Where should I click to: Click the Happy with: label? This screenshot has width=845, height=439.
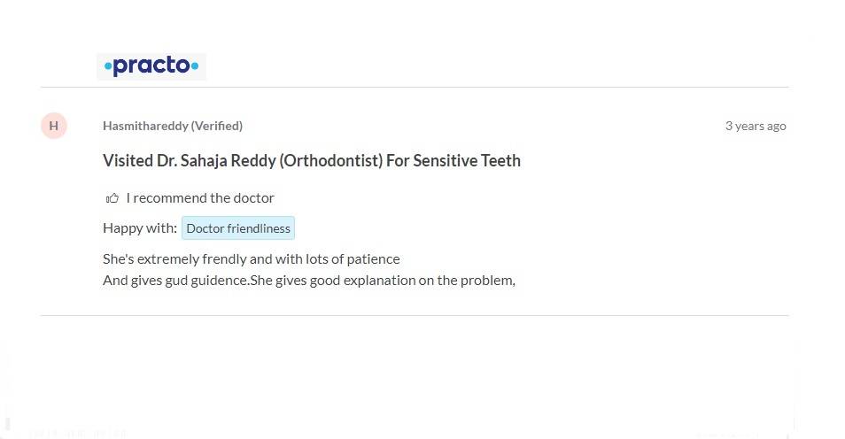pyautogui.click(x=140, y=228)
